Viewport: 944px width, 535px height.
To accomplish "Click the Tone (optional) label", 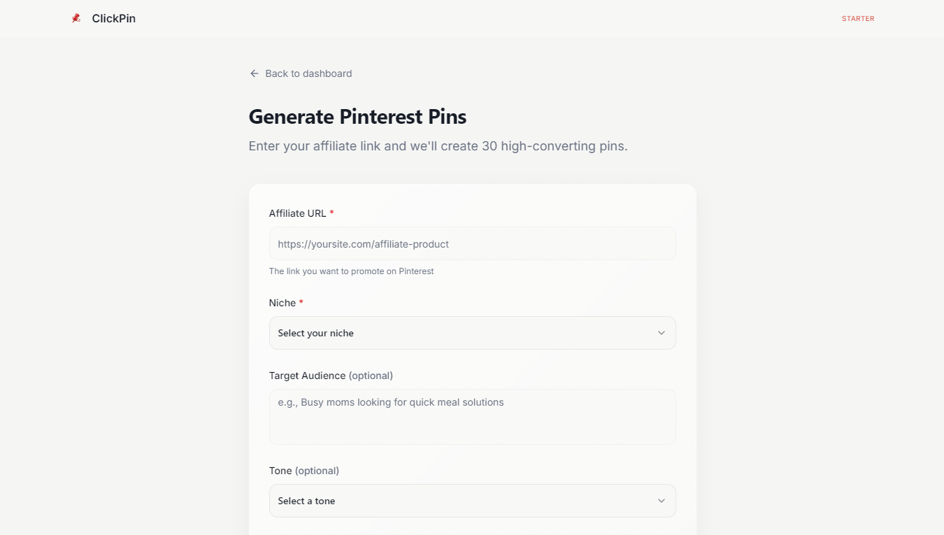I will pyautogui.click(x=303, y=471).
